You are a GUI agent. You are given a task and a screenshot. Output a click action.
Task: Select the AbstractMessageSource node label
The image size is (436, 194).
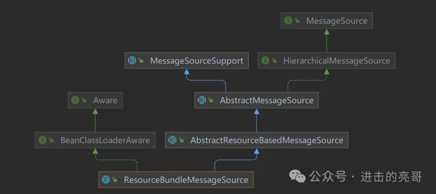pos(267,100)
